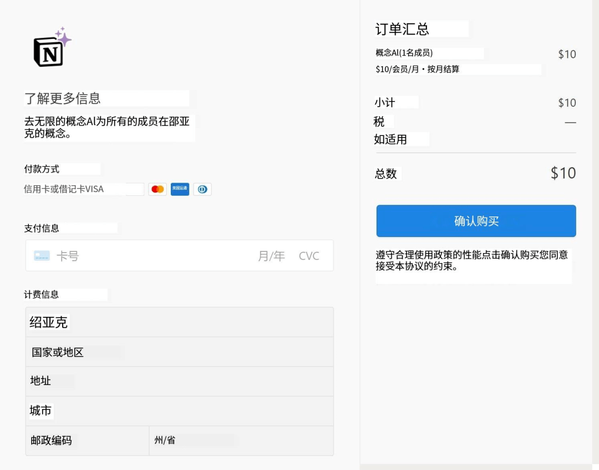Click the Notion AI logo

point(52,47)
